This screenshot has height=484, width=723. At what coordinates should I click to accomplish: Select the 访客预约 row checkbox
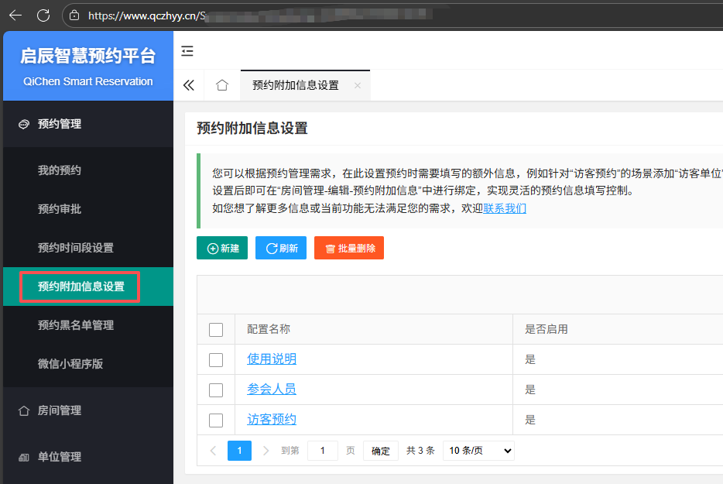click(x=216, y=420)
